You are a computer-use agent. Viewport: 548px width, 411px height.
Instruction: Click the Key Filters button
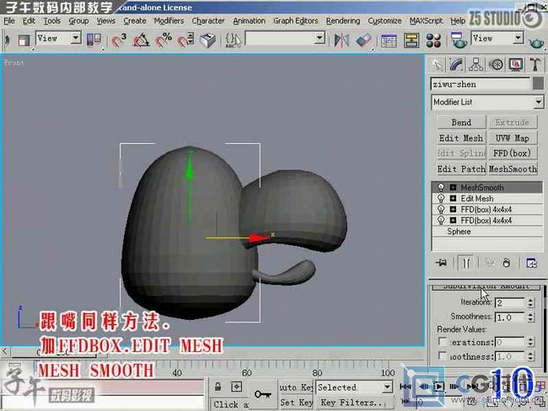pyautogui.click(x=352, y=403)
